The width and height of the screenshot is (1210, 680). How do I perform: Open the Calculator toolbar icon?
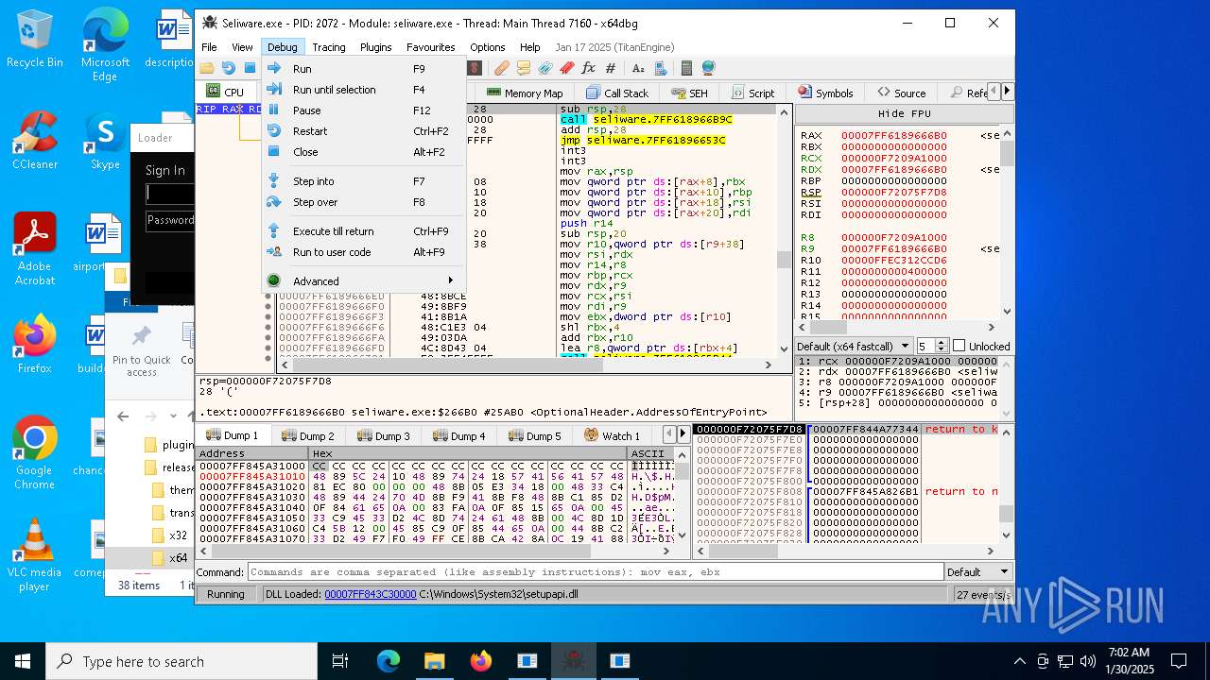[686, 68]
